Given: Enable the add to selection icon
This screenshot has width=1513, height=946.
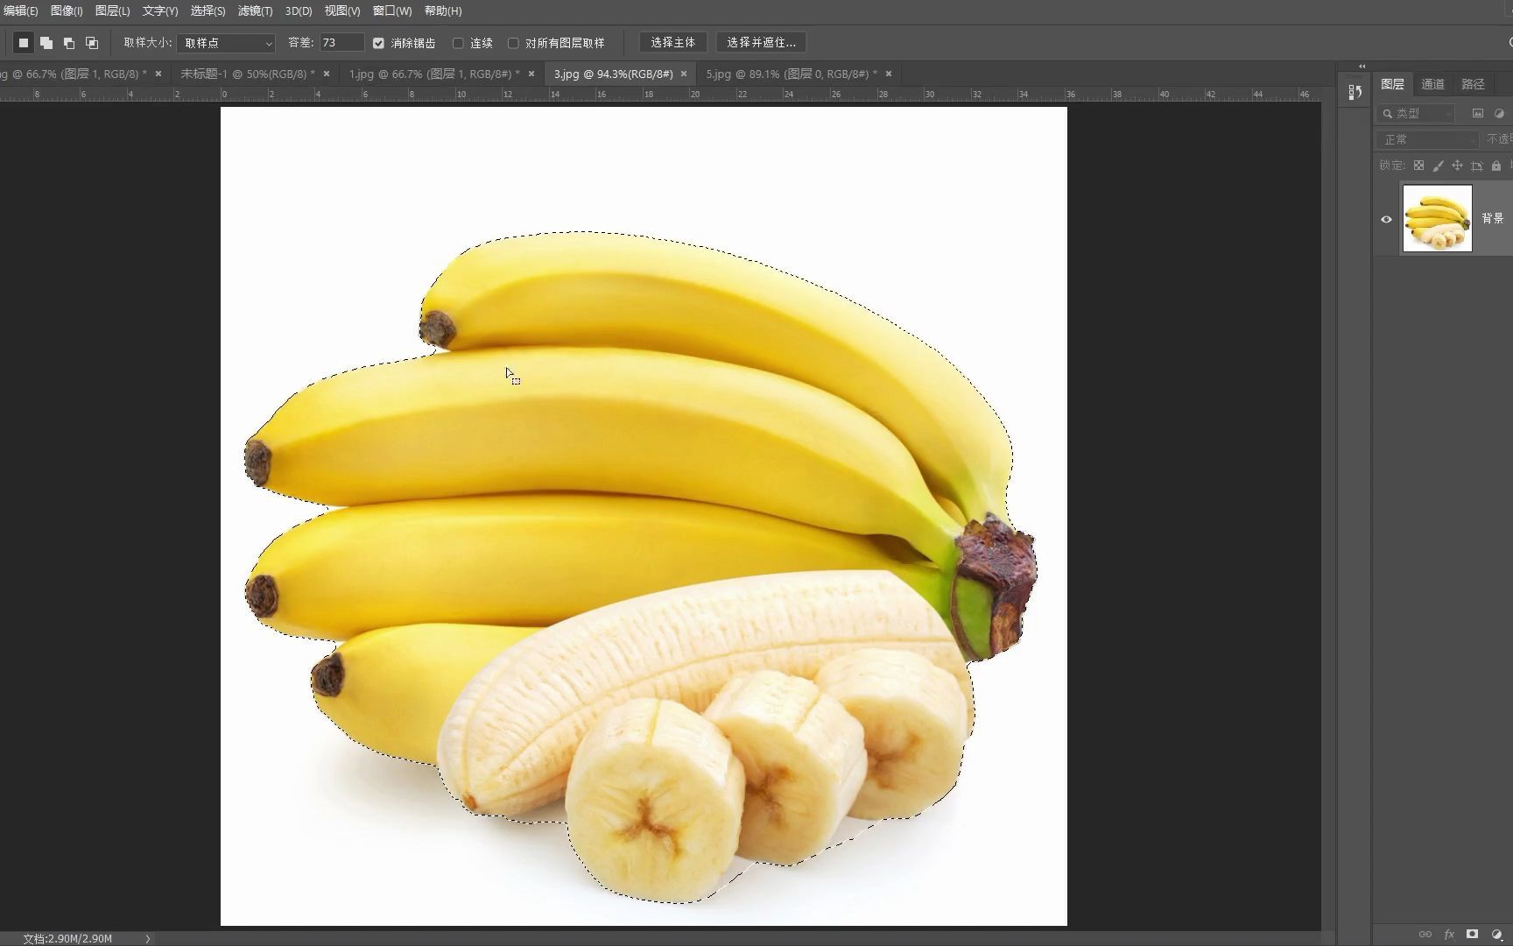Looking at the screenshot, I should [x=46, y=41].
